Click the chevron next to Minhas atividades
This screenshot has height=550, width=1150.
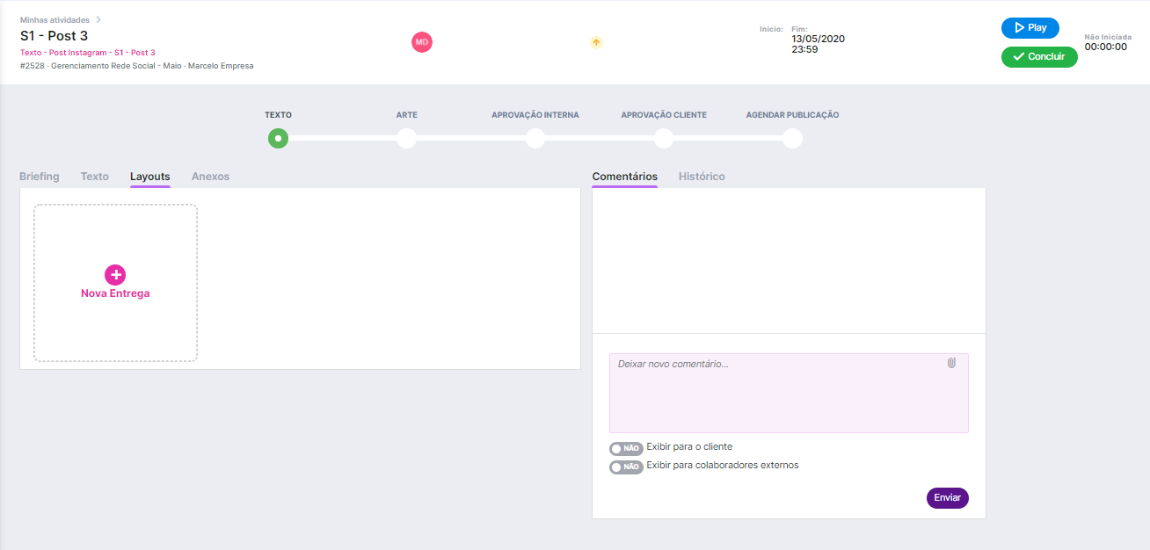click(98, 19)
